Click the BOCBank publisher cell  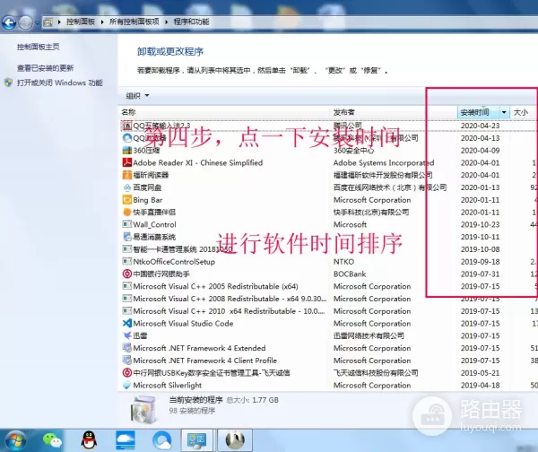(x=350, y=274)
